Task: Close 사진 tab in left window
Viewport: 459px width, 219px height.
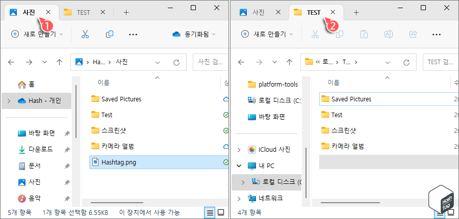Action: tap(48, 12)
